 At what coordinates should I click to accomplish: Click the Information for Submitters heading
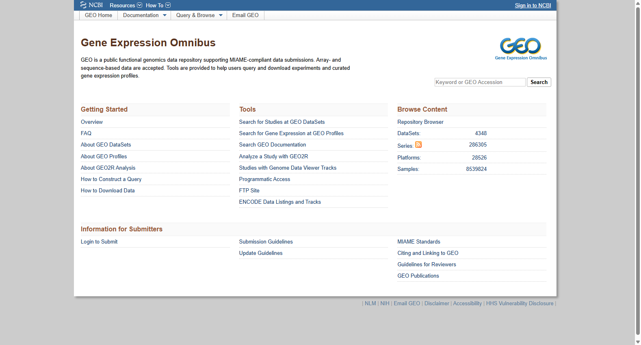pos(121,229)
